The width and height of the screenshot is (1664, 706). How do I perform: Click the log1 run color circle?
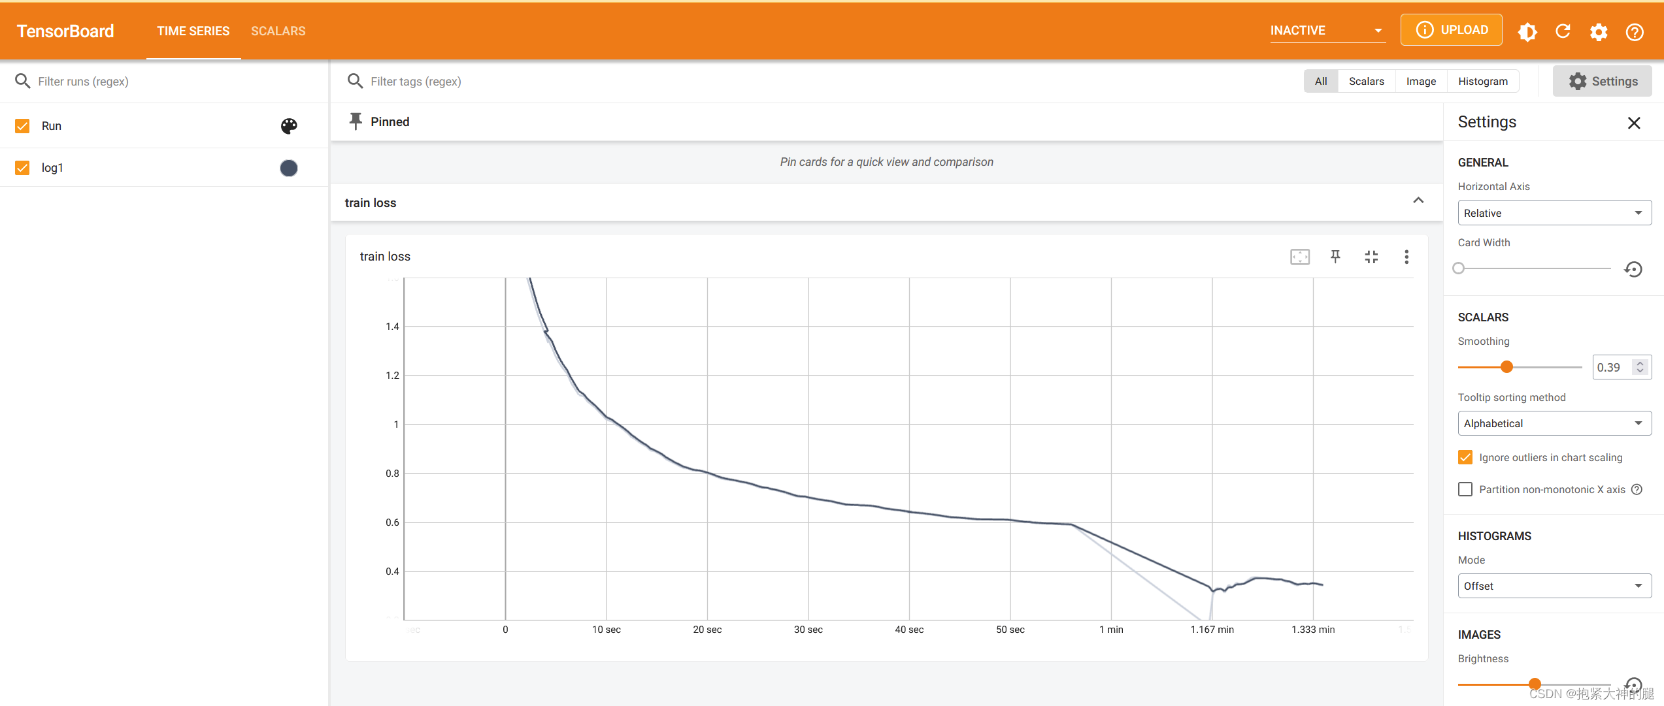point(289,168)
